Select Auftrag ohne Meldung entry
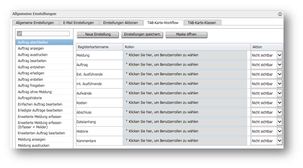The width and height of the screenshot is (303, 168). click(44, 92)
